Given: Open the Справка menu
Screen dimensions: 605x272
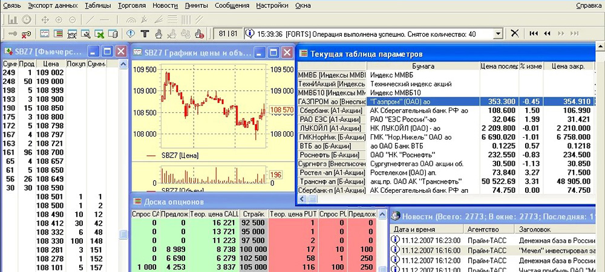Looking at the screenshot, I should pos(589,5).
